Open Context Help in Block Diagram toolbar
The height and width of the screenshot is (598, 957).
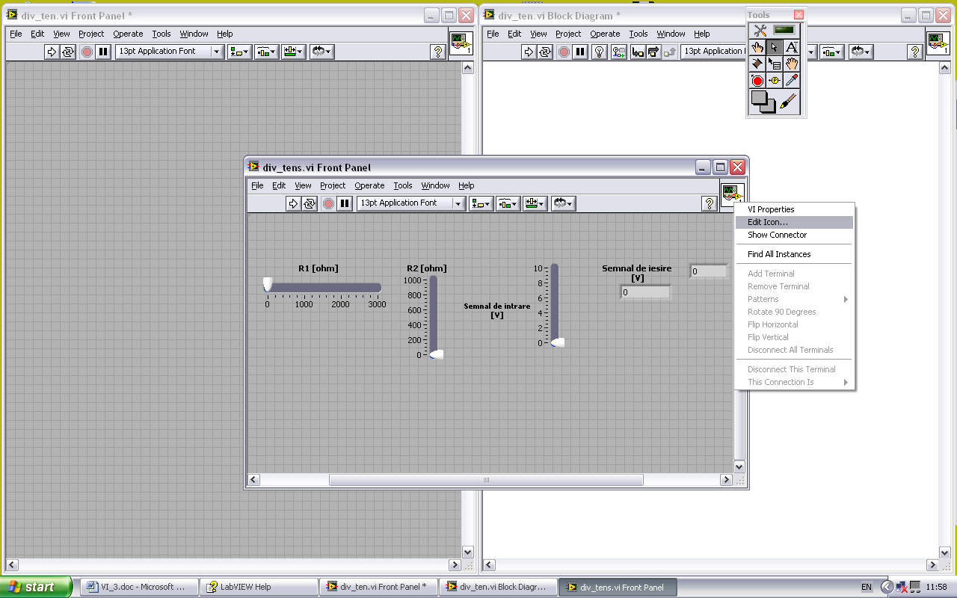coord(914,52)
